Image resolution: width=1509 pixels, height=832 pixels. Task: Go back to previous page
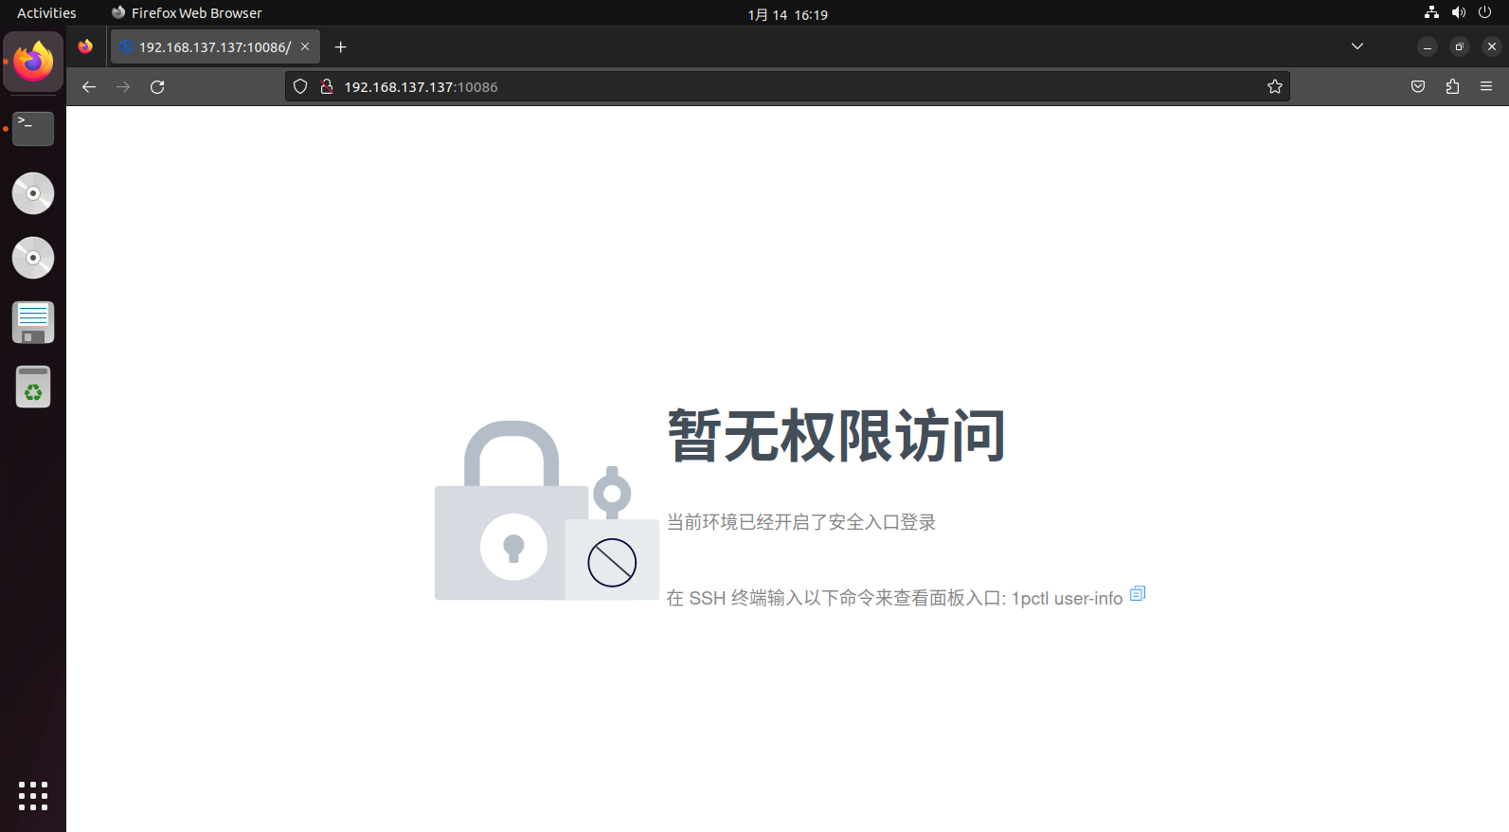pyautogui.click(x=89, y=87)
